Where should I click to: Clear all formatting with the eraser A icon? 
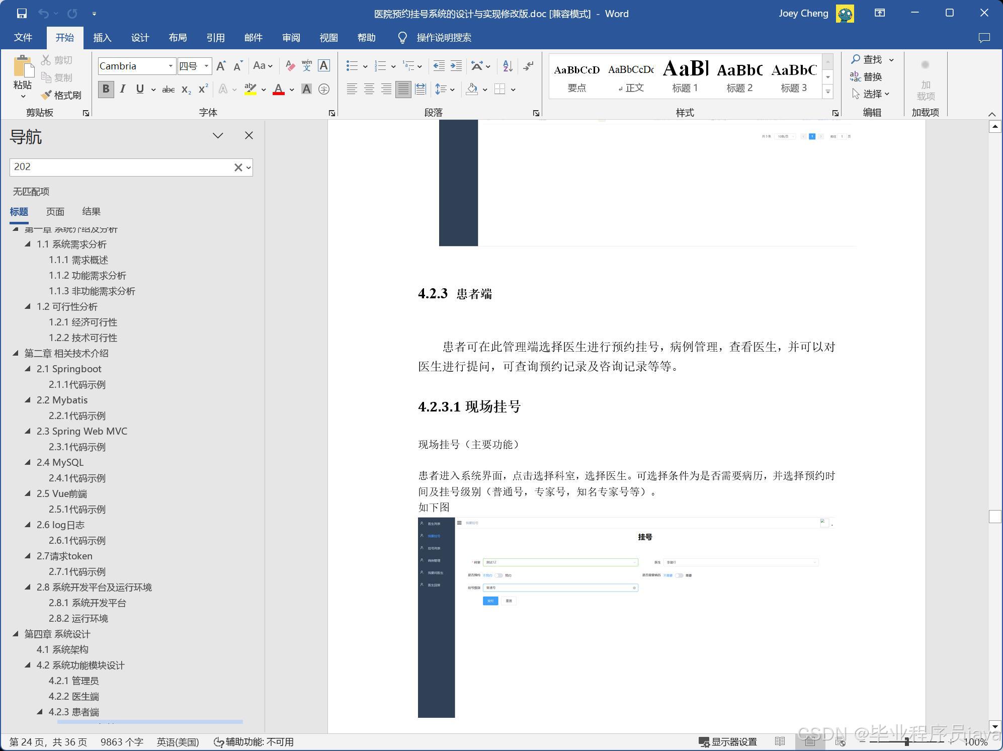290,66
